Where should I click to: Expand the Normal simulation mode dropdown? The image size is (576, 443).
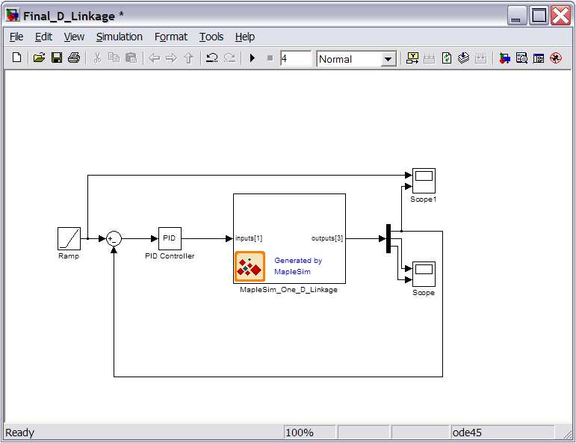388,59
